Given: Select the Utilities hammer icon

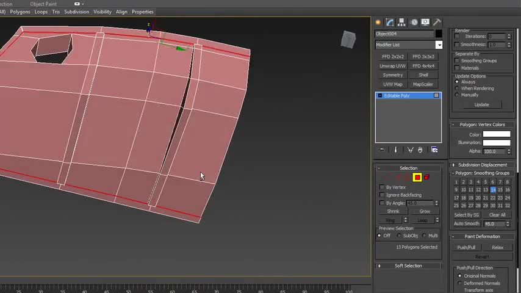Looking at the screenshot, I should (x=437, y=22).
